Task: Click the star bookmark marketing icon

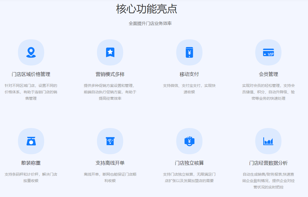Action: pos(110,52)
